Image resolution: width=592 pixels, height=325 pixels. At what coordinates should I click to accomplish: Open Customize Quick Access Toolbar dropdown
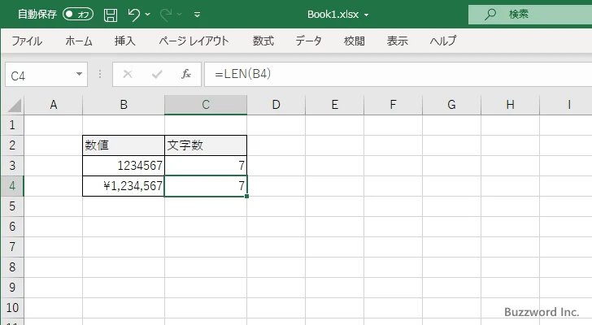click(197, 15)
